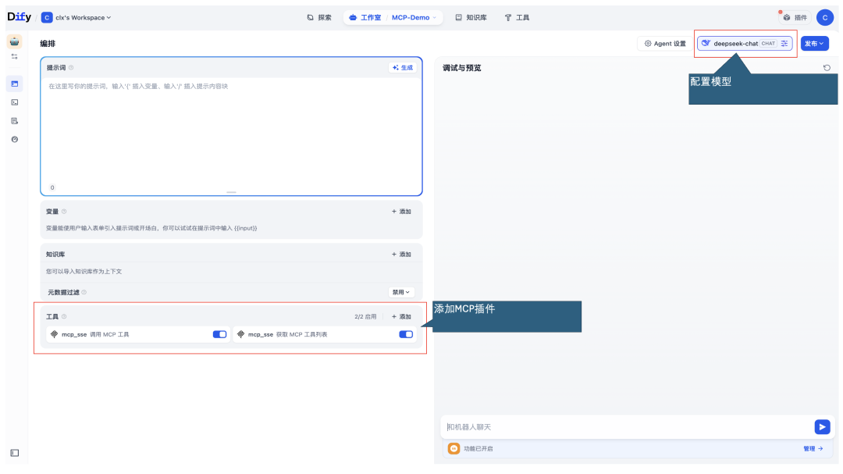Image resolution: width=843 pixels, height=474 pixels.
Task: Click the mcp_sse 调用 MCP 工具 icon
Action: 54,335
